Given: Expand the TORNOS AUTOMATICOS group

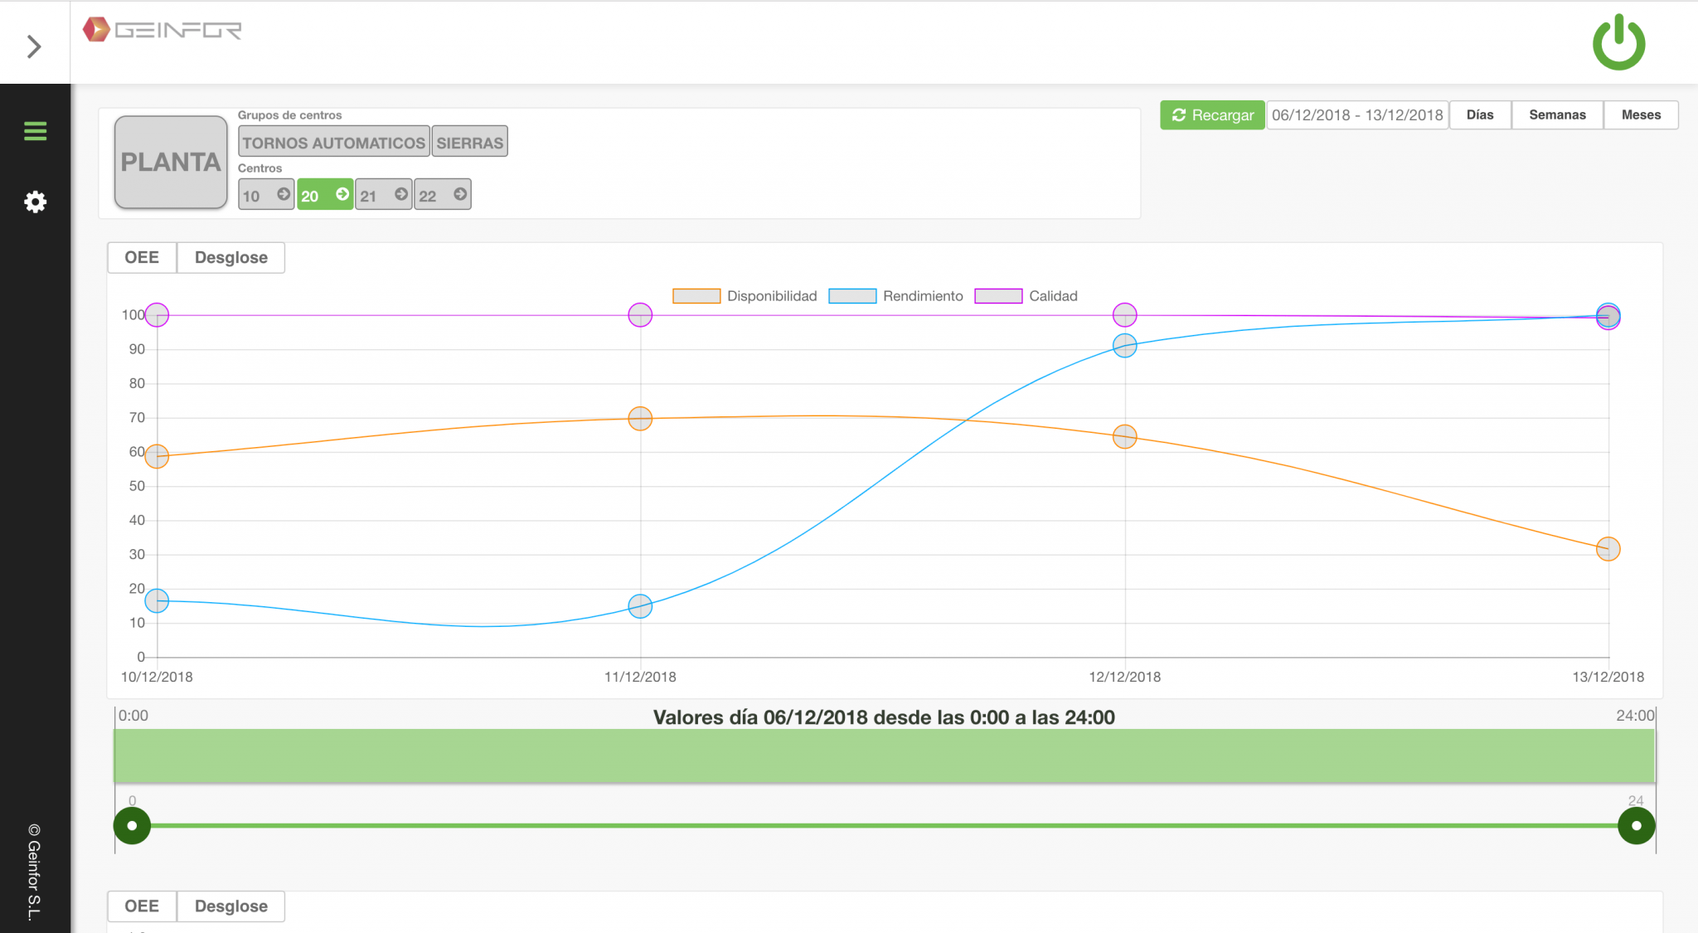Looking at the screenshot, I should point(332,142).
